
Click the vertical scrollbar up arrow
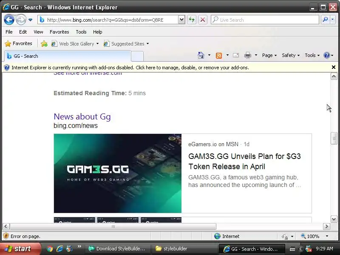coord(334,76)
